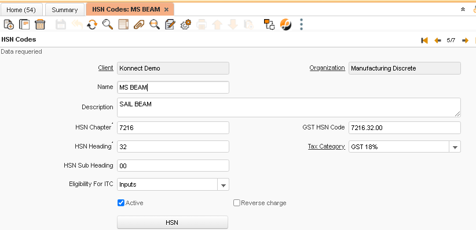This screenshot has height=230, width=476.
Task: Toggle the Active checkbox
Action: [121, 203]
